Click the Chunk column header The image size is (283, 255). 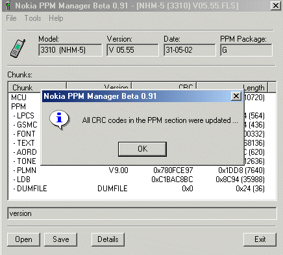pyautogui.click(x=37, y=87)
